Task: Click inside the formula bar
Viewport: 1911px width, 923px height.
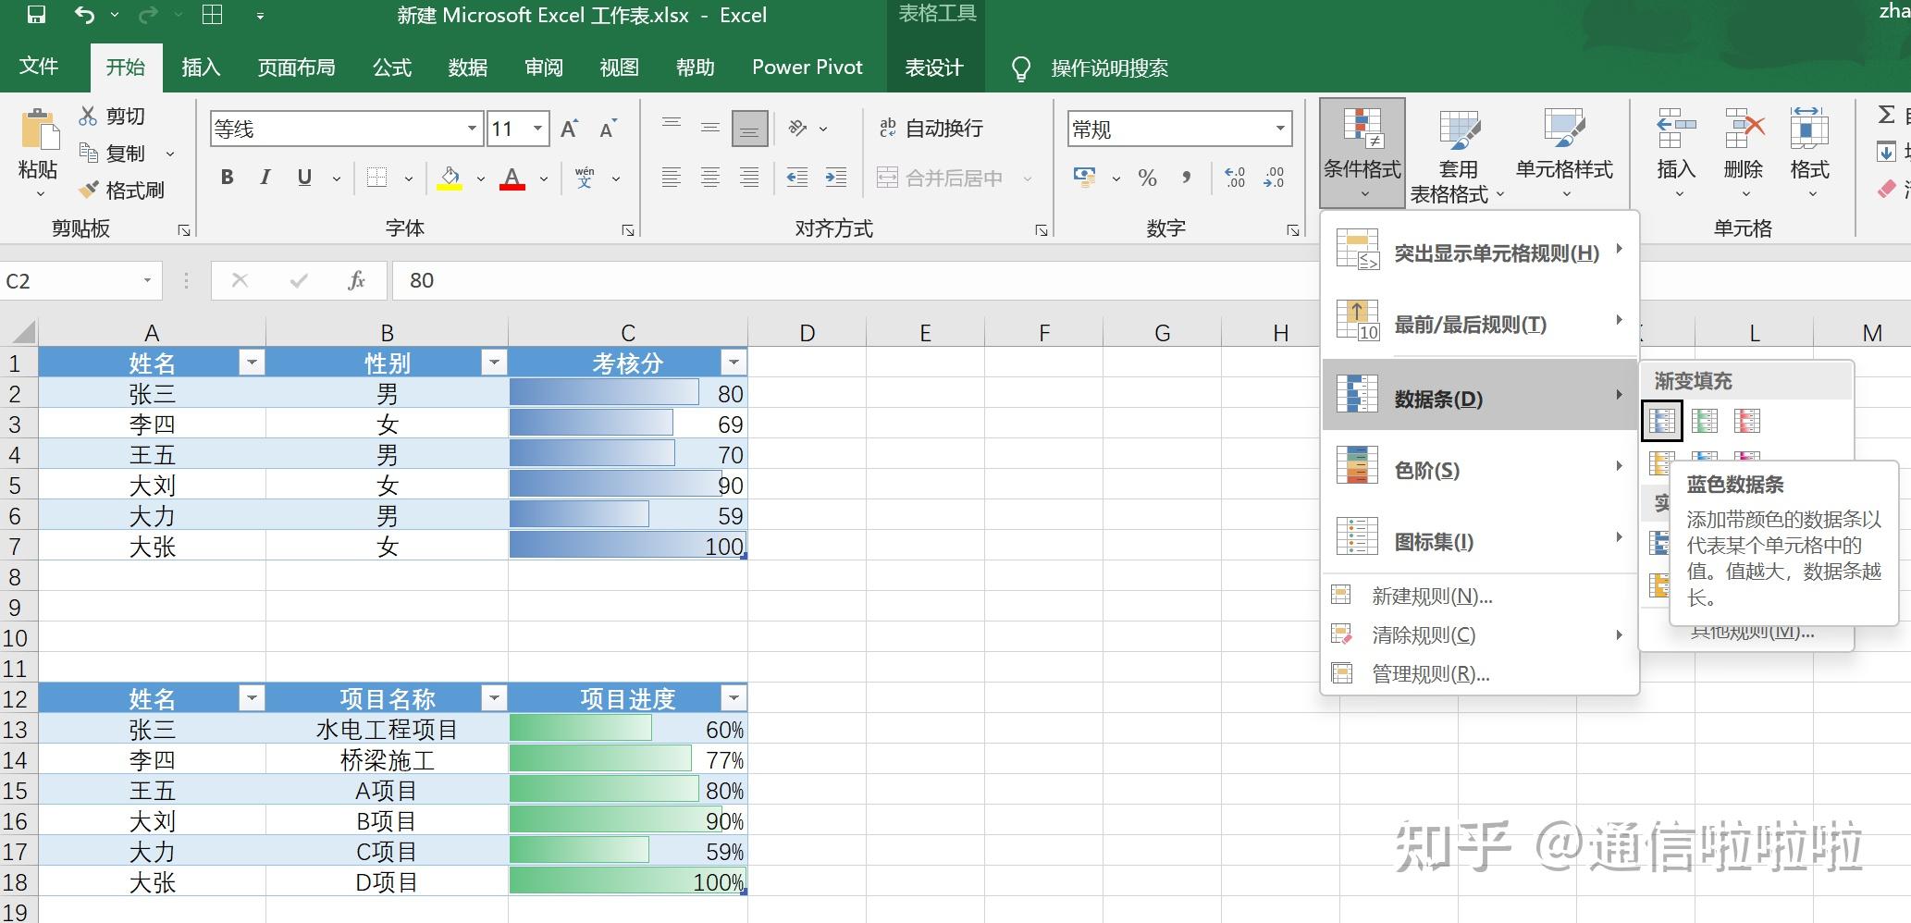Action: [x=740, y=280]
